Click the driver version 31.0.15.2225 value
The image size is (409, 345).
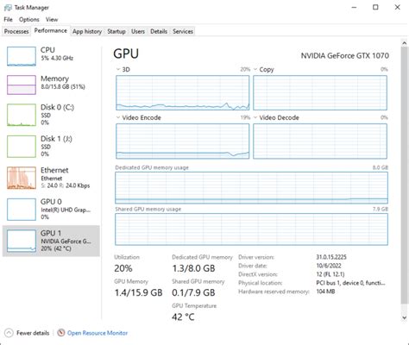(331, 257)
